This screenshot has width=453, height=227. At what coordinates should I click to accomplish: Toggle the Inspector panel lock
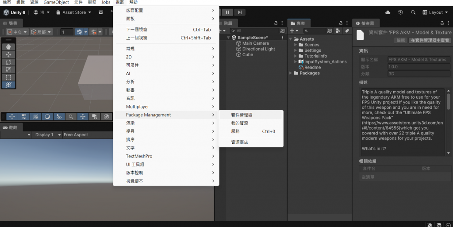click(x=442, y=23)
